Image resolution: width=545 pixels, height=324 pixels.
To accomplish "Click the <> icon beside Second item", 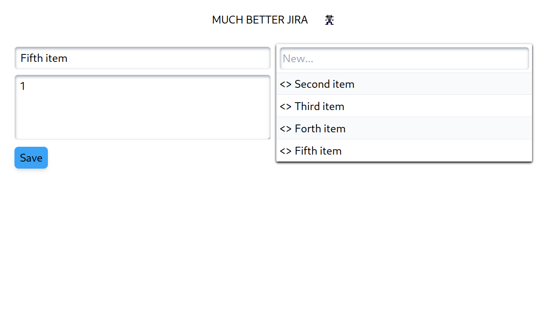I will [285, 85].
